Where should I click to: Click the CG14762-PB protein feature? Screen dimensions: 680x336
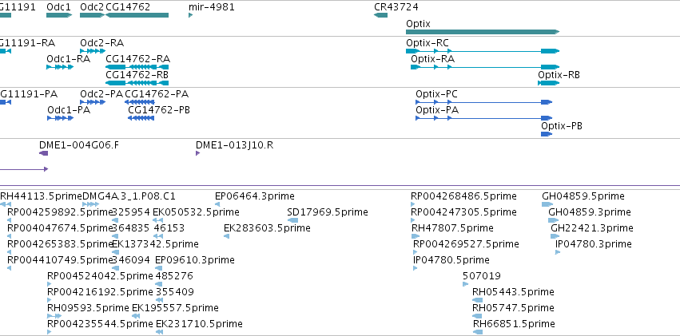[141, 118]
